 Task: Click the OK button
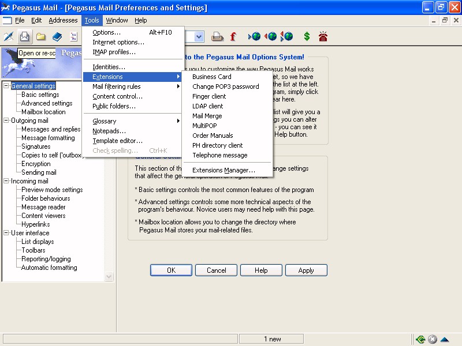[x=171, y=270]
